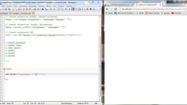The width and height of the screenshot is (187, 105).
Task: Open the Search menu
Action: pos(9,6)
